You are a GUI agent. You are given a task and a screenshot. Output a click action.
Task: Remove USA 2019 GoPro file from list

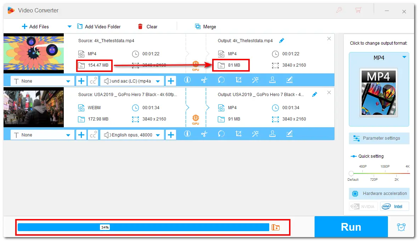click(x=329, y=93)
